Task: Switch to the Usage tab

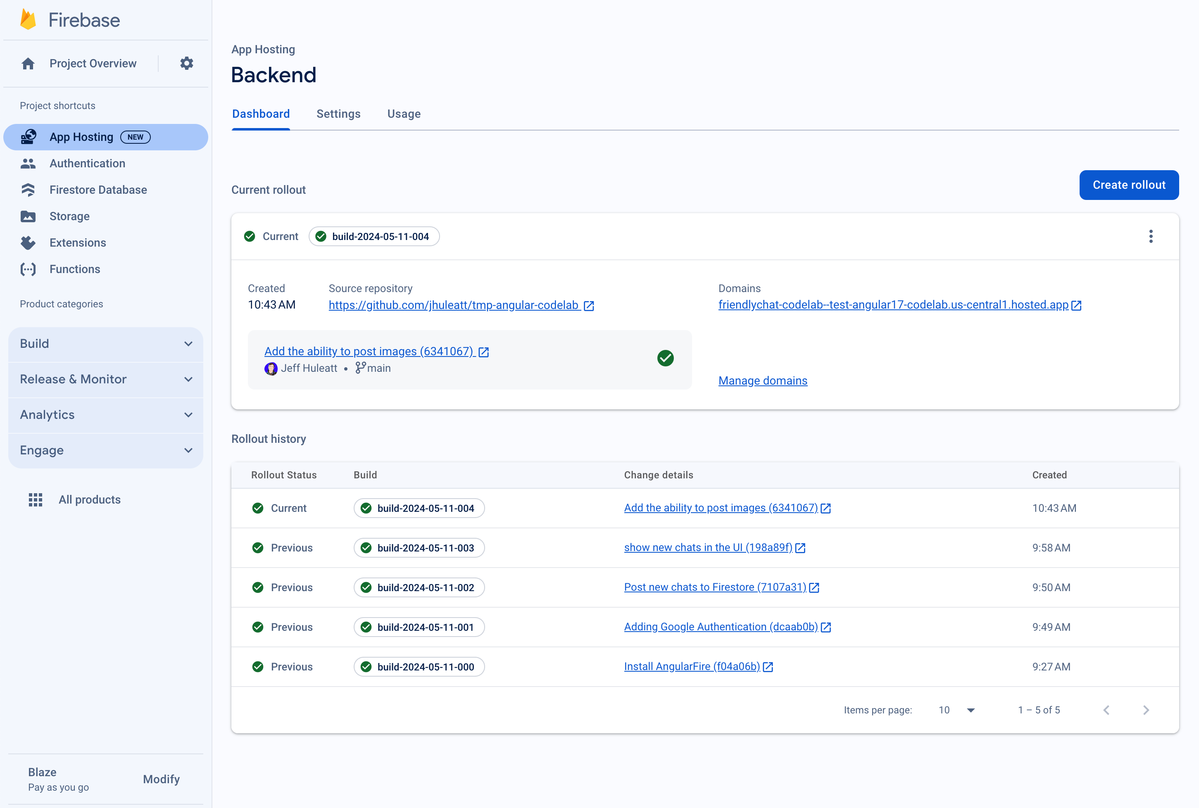Action: pos(404,114)
